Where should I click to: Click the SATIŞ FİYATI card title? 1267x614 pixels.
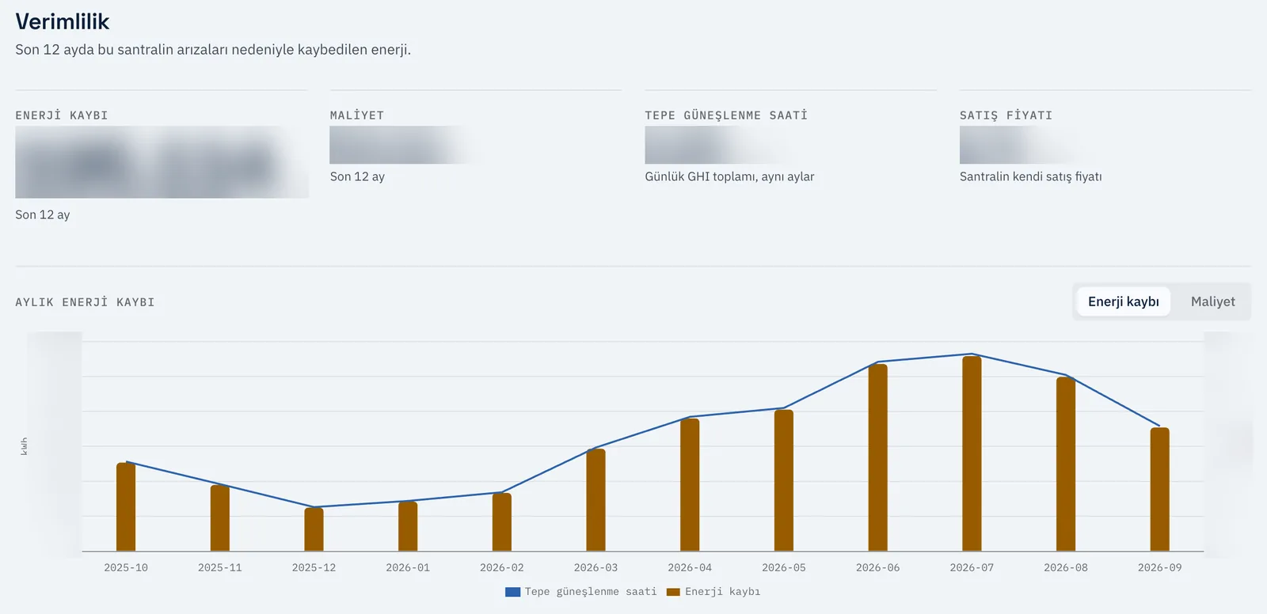[1006, 116]
